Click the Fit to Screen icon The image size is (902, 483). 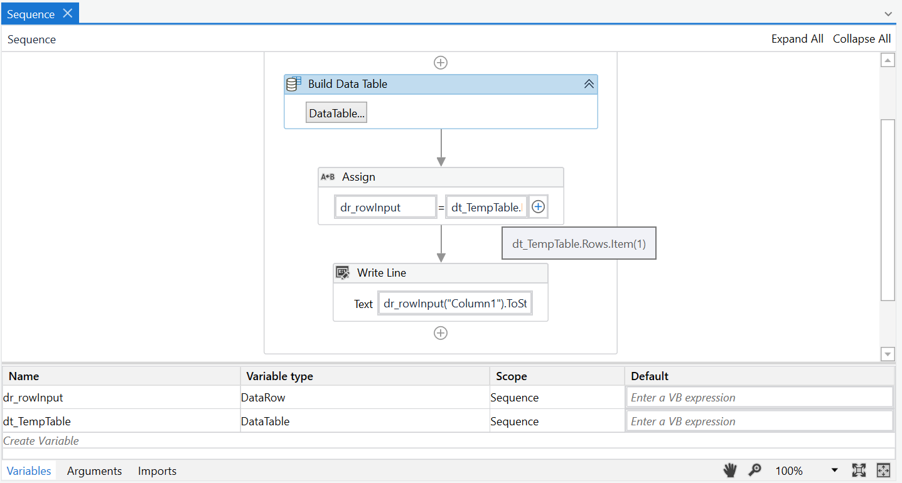859,470
